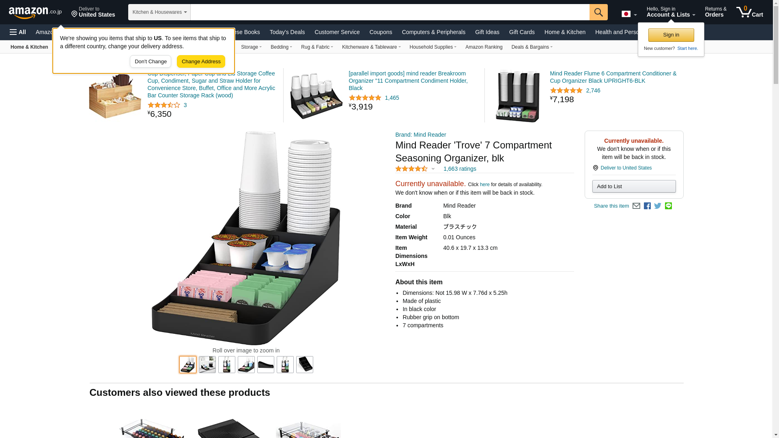Screen dimensions: 779x438
Task: Open the All hamburger menu
Action: tap(18, 32)
